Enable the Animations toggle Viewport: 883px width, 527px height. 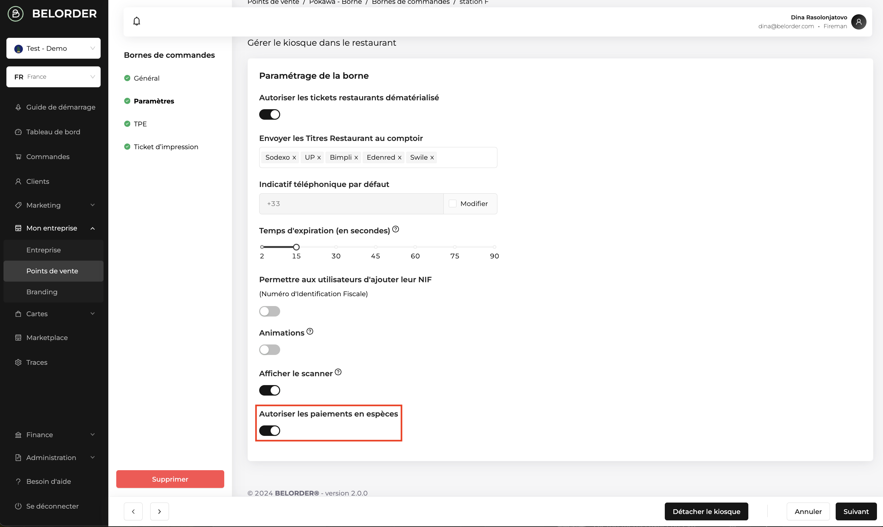click(x=270, y=350)
